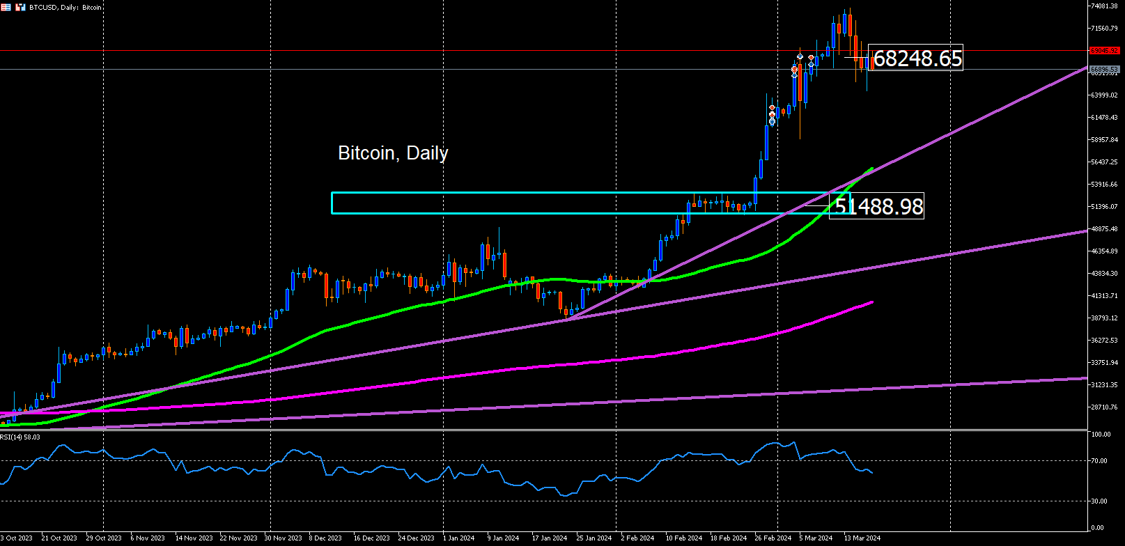Click the 74081.38 price axis label
The height and width of the screenshot is (546, 1125).
(1104, 6)
